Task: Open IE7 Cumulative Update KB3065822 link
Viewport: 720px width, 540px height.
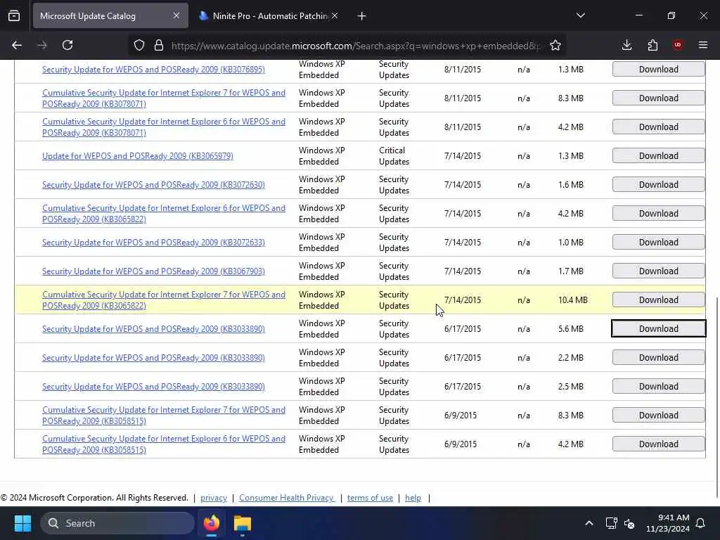Action: (x=163, y=300)
